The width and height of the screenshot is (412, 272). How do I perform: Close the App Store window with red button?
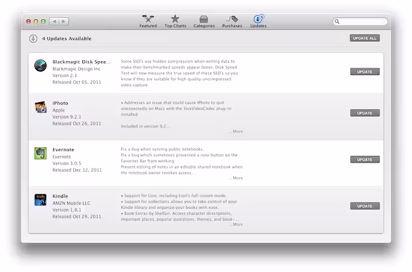tap(29, 21)
